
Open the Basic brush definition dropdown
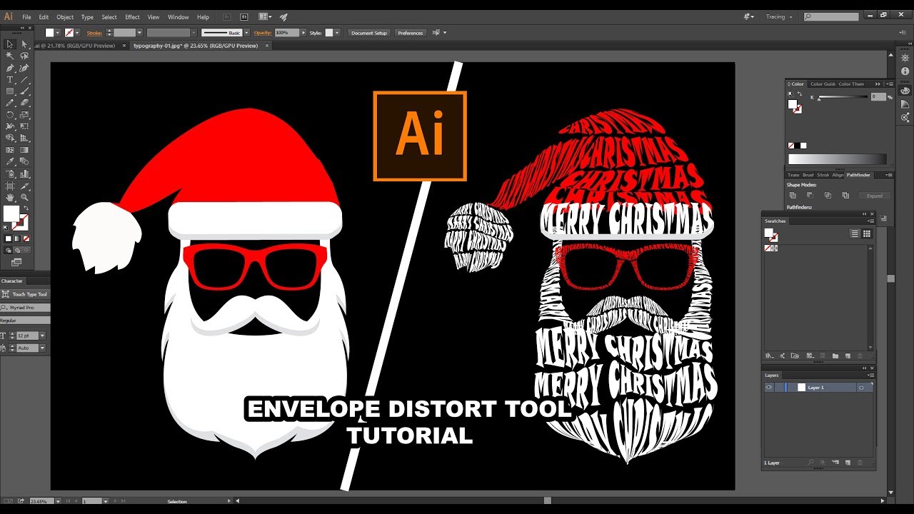(246, 33)
